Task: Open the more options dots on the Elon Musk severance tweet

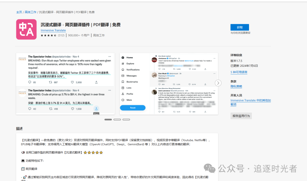Action: pos(110,57)
